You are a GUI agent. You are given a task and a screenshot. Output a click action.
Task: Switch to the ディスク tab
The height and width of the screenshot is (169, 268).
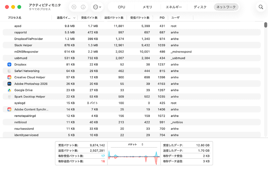tap(200, 7)
